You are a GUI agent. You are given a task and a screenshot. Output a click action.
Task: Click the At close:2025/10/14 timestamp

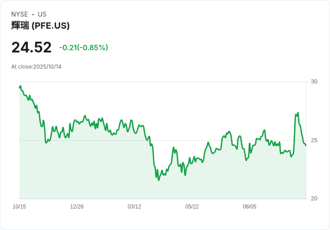(x=36, y=67)
